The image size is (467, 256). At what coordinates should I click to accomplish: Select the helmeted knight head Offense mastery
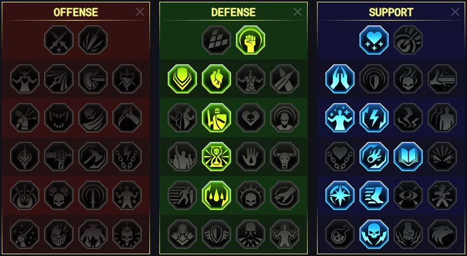tap(59, 235)
